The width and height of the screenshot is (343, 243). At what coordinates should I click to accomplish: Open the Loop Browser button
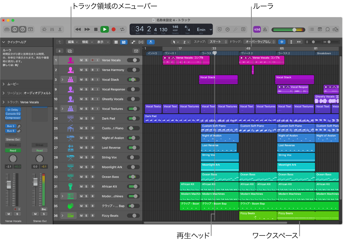[328, 29]
